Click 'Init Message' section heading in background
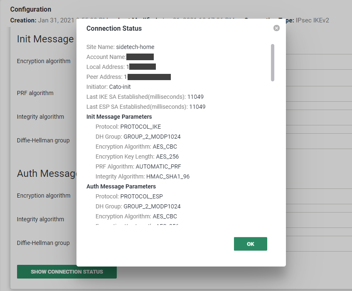352x291 pixels. [45, 39]
